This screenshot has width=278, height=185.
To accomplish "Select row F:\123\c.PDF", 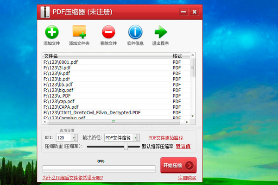I will 116,96.
